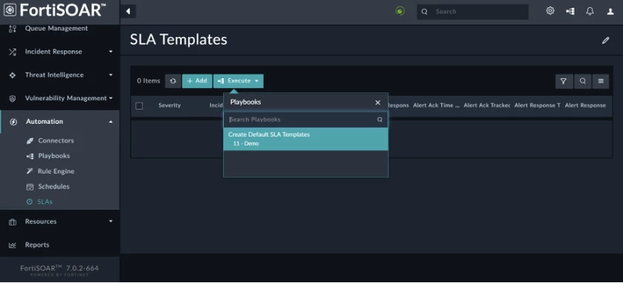
Task: Open playbook execution history icon in header
Action: point(570,12)
